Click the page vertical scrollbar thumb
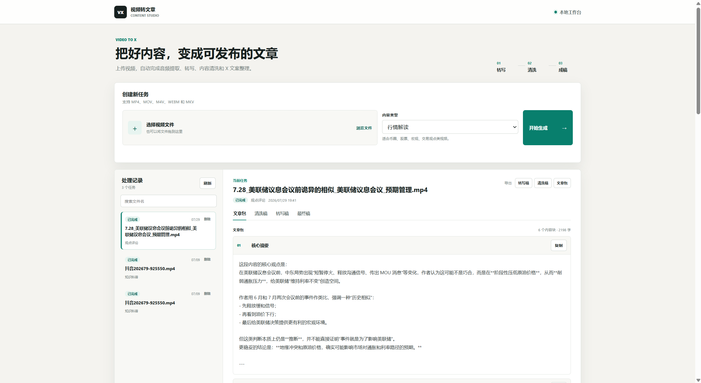Viewport: 701px width, 383px height. tap(698, 61)
